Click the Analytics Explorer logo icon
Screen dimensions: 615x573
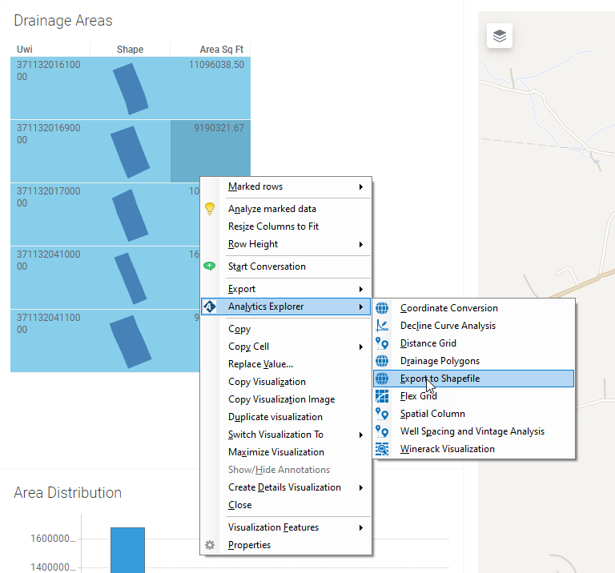(210, 307)
